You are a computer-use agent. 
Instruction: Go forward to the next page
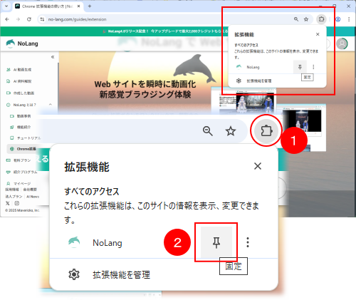18,19
